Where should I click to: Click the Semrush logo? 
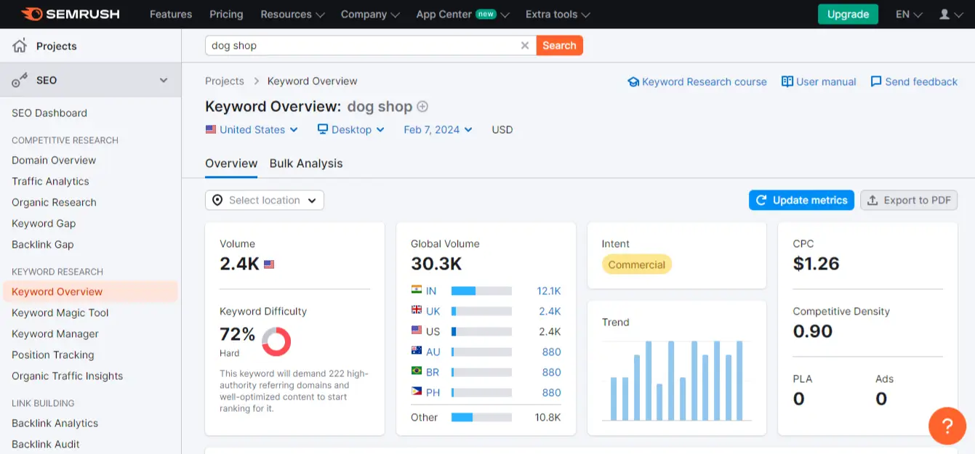point(70,14)
